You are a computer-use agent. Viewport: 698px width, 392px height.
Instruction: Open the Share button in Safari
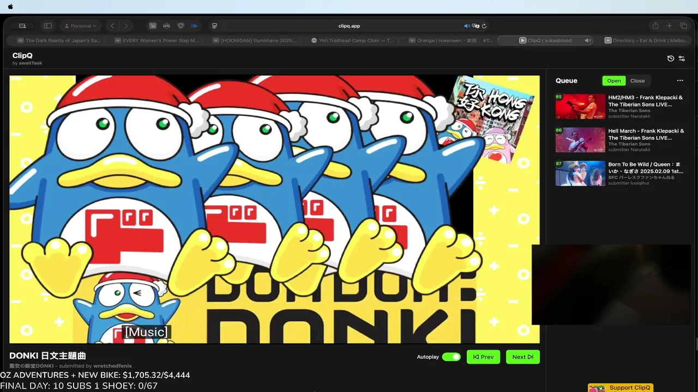click(x=655, y=26)
